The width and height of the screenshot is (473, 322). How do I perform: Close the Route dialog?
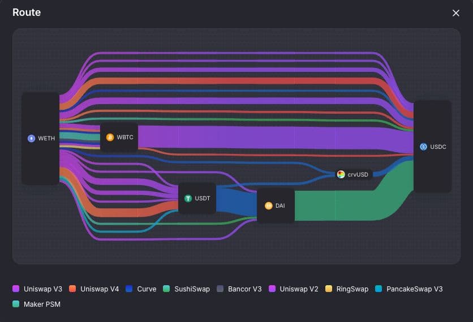456,13
